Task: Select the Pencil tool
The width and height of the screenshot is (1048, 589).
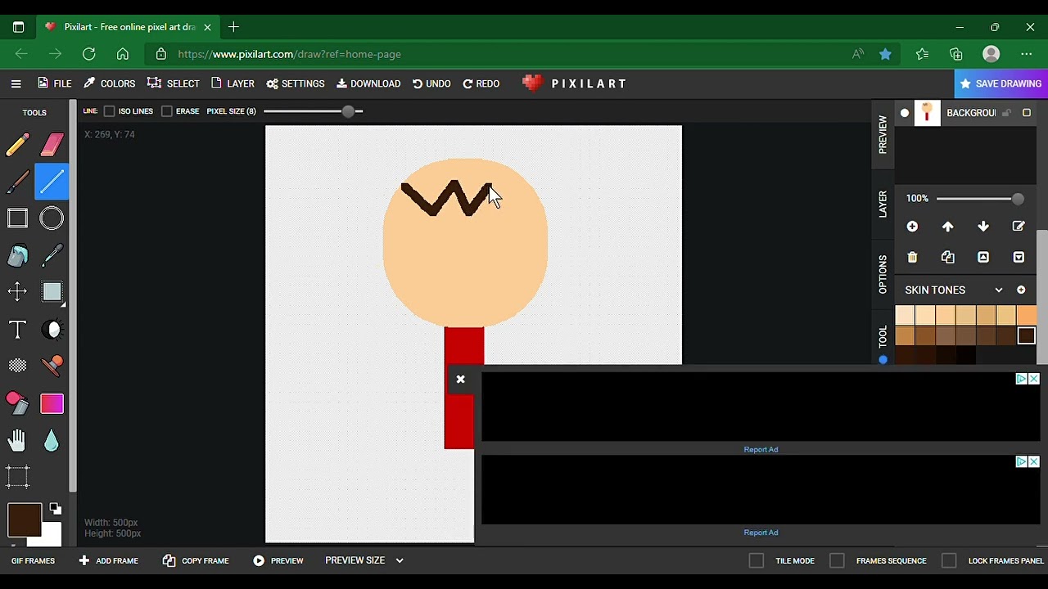Action: click(17, 146)
